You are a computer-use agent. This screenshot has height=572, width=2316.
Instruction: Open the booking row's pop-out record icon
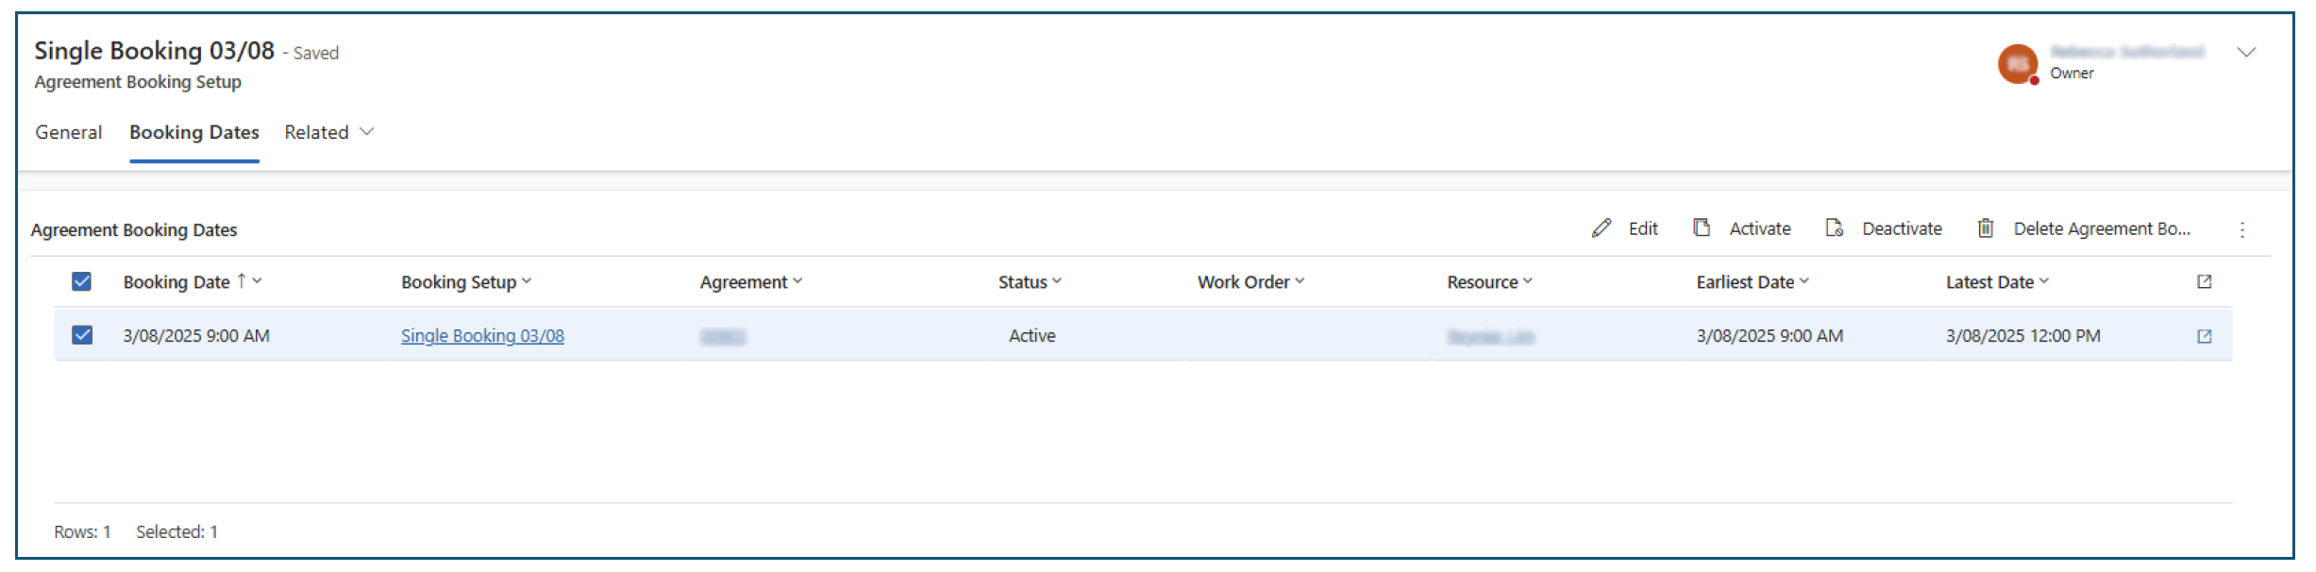coord(2205,336)
